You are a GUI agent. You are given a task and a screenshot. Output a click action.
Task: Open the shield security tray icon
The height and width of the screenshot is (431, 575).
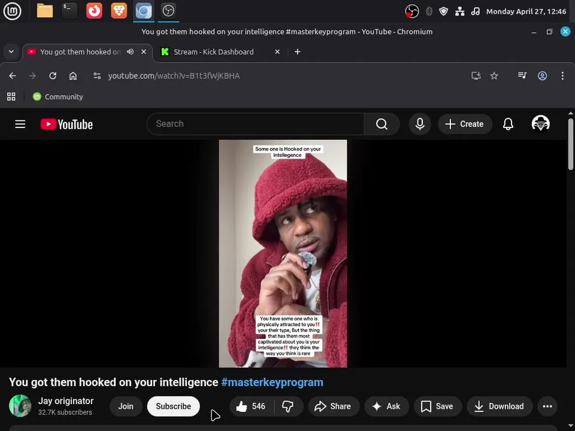pyautogui.click(x=443, y=11)
